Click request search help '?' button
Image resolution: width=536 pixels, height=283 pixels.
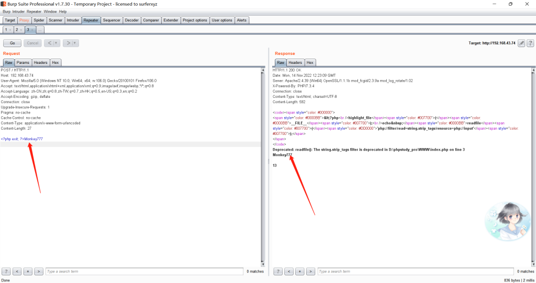[6, 271]
